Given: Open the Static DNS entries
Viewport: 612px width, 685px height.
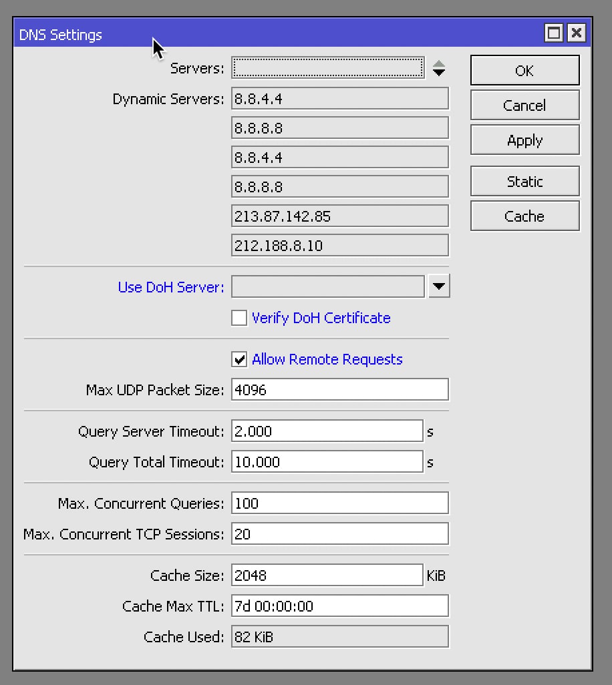Looking at the screenshot, I should [524, 182].
